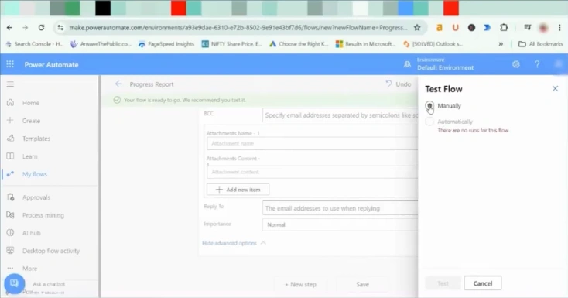The width and height of the screenshot is (568, 298).
Task: Open the NIFTY Share Price bookmark
Action: [x=232, y=44]
